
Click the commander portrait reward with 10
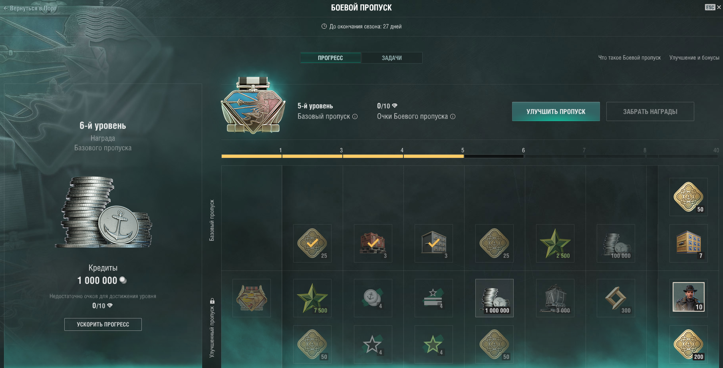689,298
